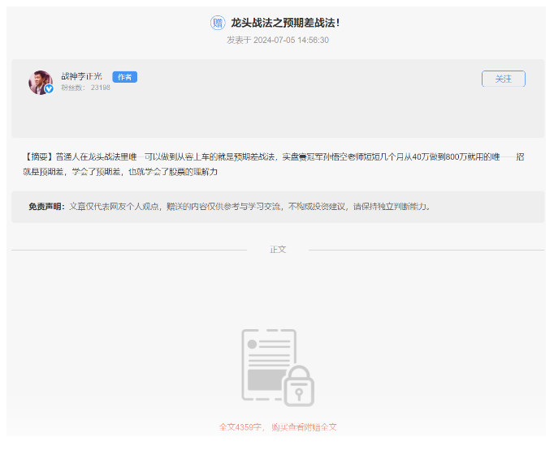Viewport: 554px width, 454px height.
Task: Click the summary's second line about 预期差
Action: pyautogui.click(x=122, y=172)
